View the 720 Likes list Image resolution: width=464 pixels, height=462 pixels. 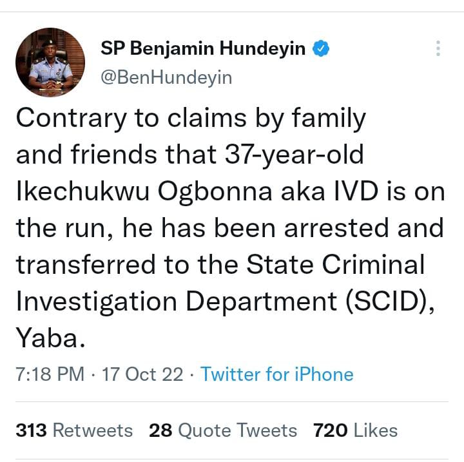click(x=355, y=430)
